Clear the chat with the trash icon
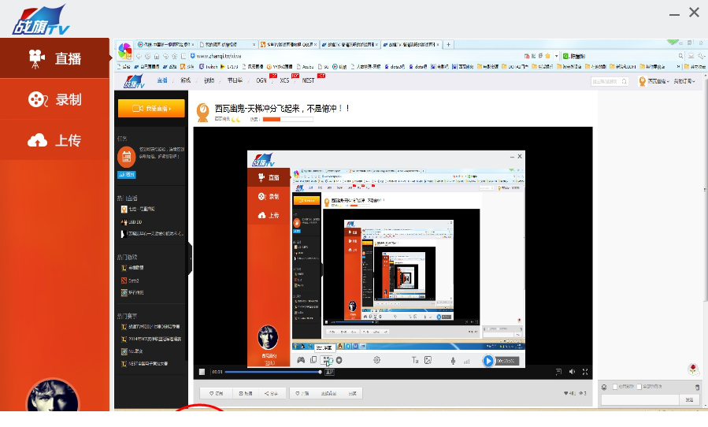The width and height of the screenshot is (708, 427). pos(698,388)
